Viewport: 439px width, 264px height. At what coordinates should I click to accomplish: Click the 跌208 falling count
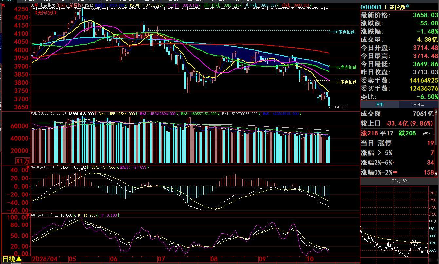407,133
